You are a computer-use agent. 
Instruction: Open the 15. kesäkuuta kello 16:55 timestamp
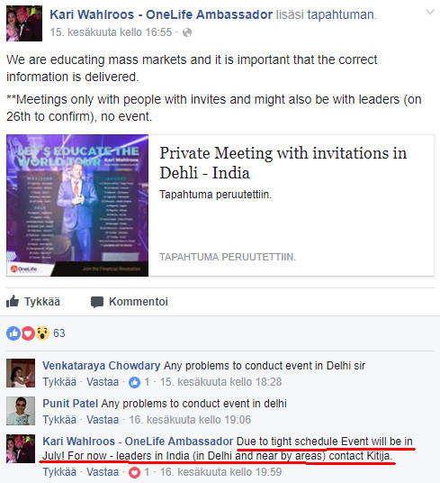click(x=111, y=32)
